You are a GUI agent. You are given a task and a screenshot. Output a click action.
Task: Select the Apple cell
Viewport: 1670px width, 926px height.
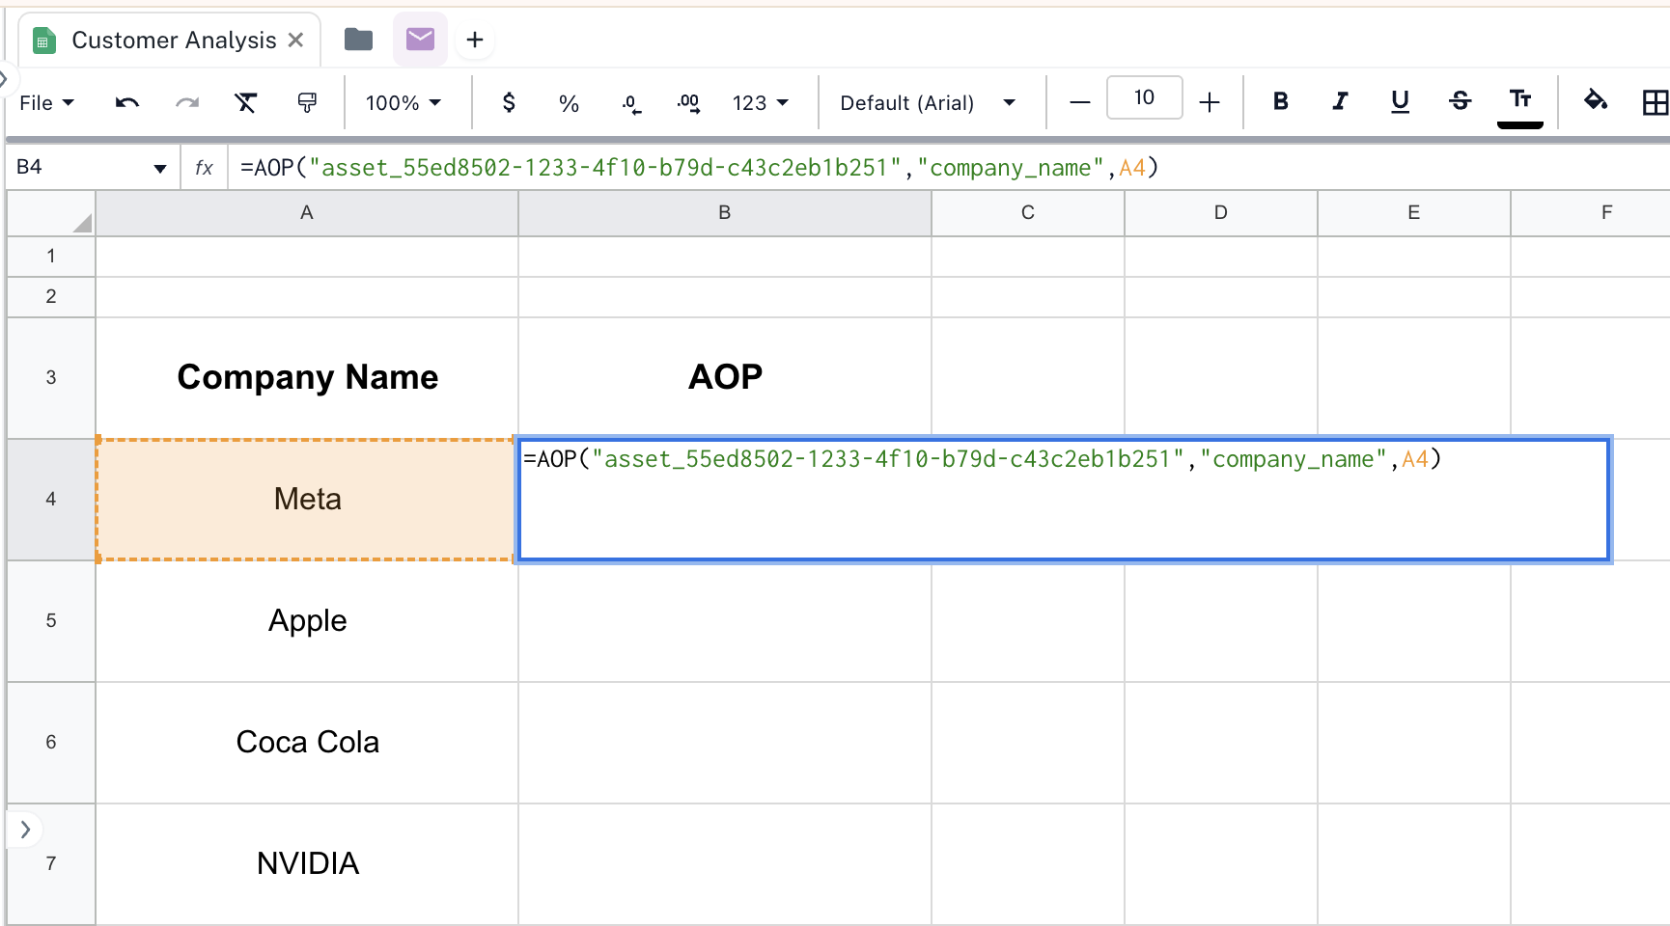tap(307, 621)
